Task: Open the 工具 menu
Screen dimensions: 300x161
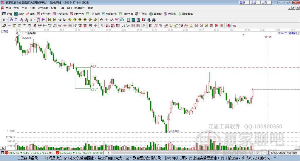Action: (x=61, y=8)
